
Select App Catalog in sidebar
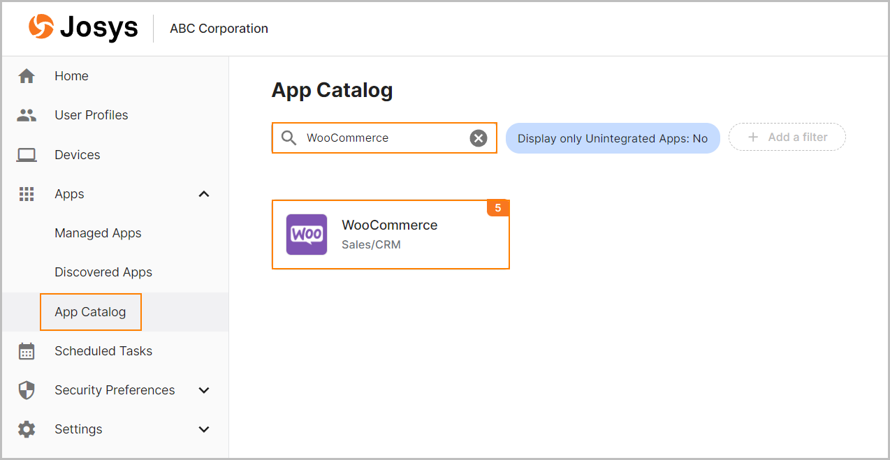(91, 312)
